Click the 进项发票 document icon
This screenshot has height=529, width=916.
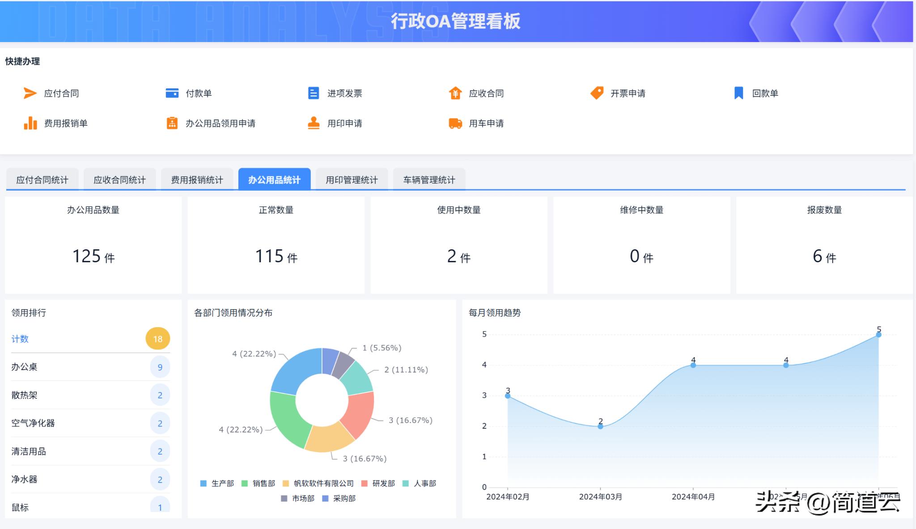314,93
